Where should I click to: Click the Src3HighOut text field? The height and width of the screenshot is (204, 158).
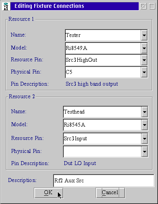(x=103, y=60)
